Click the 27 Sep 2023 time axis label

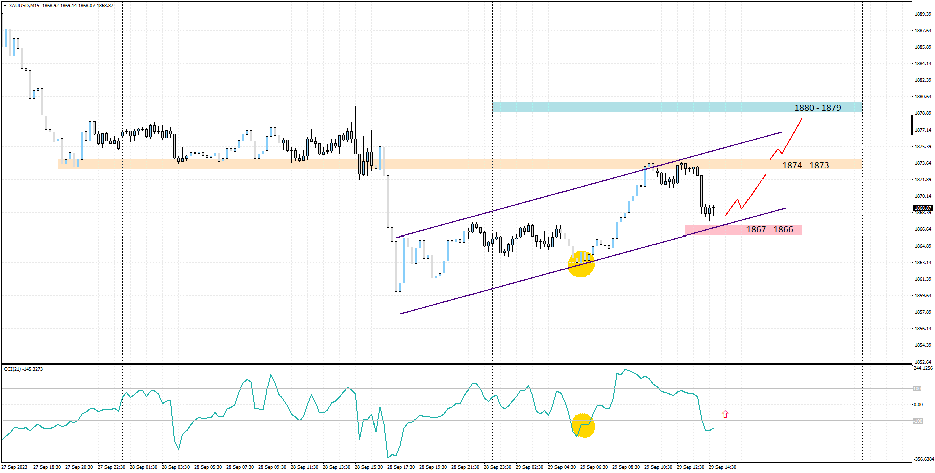tap(14, 467)
